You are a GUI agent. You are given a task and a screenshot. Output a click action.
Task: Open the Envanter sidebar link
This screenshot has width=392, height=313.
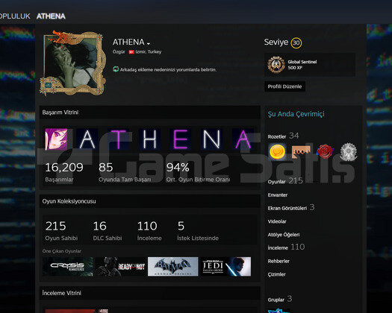(x=278, y=195)
